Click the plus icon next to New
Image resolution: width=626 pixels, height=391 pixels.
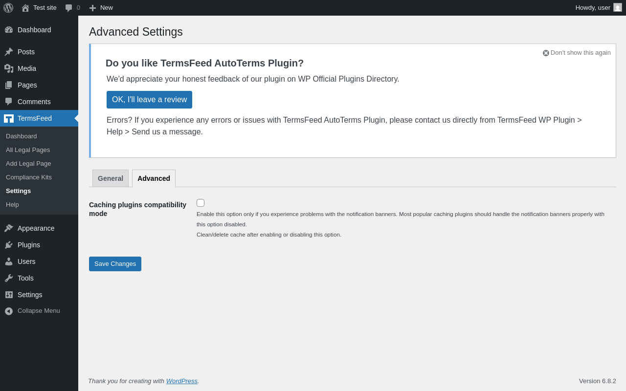[92, 8]
